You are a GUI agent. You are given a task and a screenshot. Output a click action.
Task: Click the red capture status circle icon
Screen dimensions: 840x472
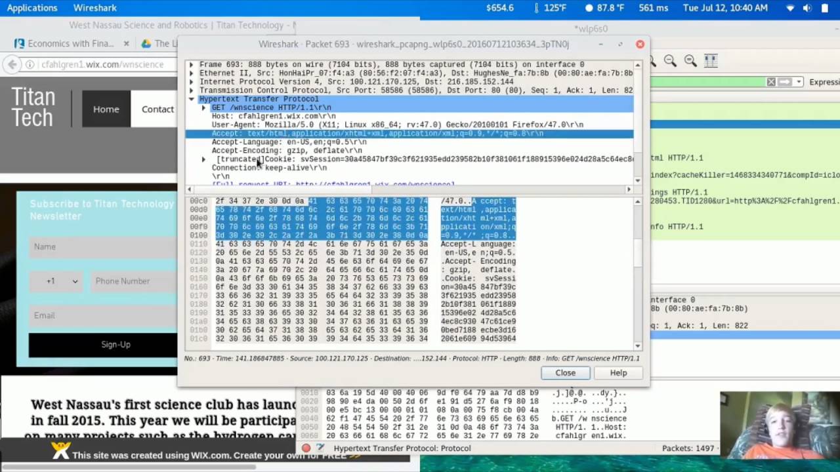tap(306, 448)
